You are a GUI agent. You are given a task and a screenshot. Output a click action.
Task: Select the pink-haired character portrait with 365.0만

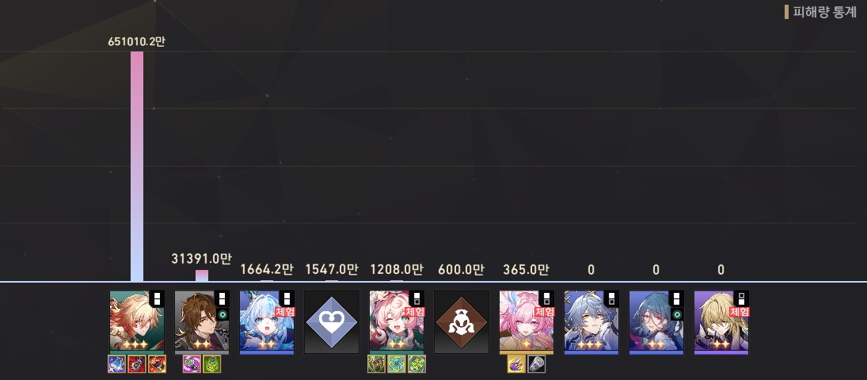[527, 322]
